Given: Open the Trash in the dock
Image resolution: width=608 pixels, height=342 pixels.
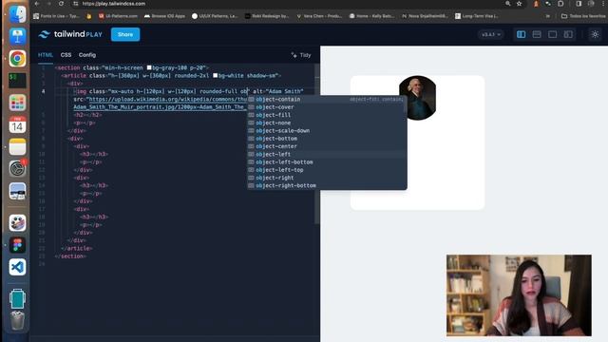Looking at the screenshot, I should (17, 320).
